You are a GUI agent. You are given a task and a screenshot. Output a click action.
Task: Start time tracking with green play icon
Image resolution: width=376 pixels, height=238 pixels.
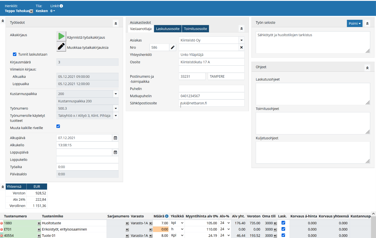pyautogui.click(x=61, y=36)
